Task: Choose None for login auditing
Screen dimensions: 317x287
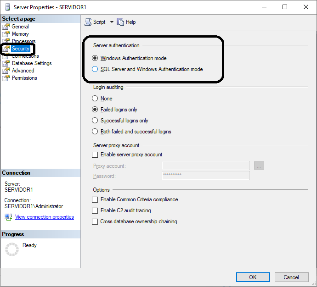Action: click(x=95, y=99)
